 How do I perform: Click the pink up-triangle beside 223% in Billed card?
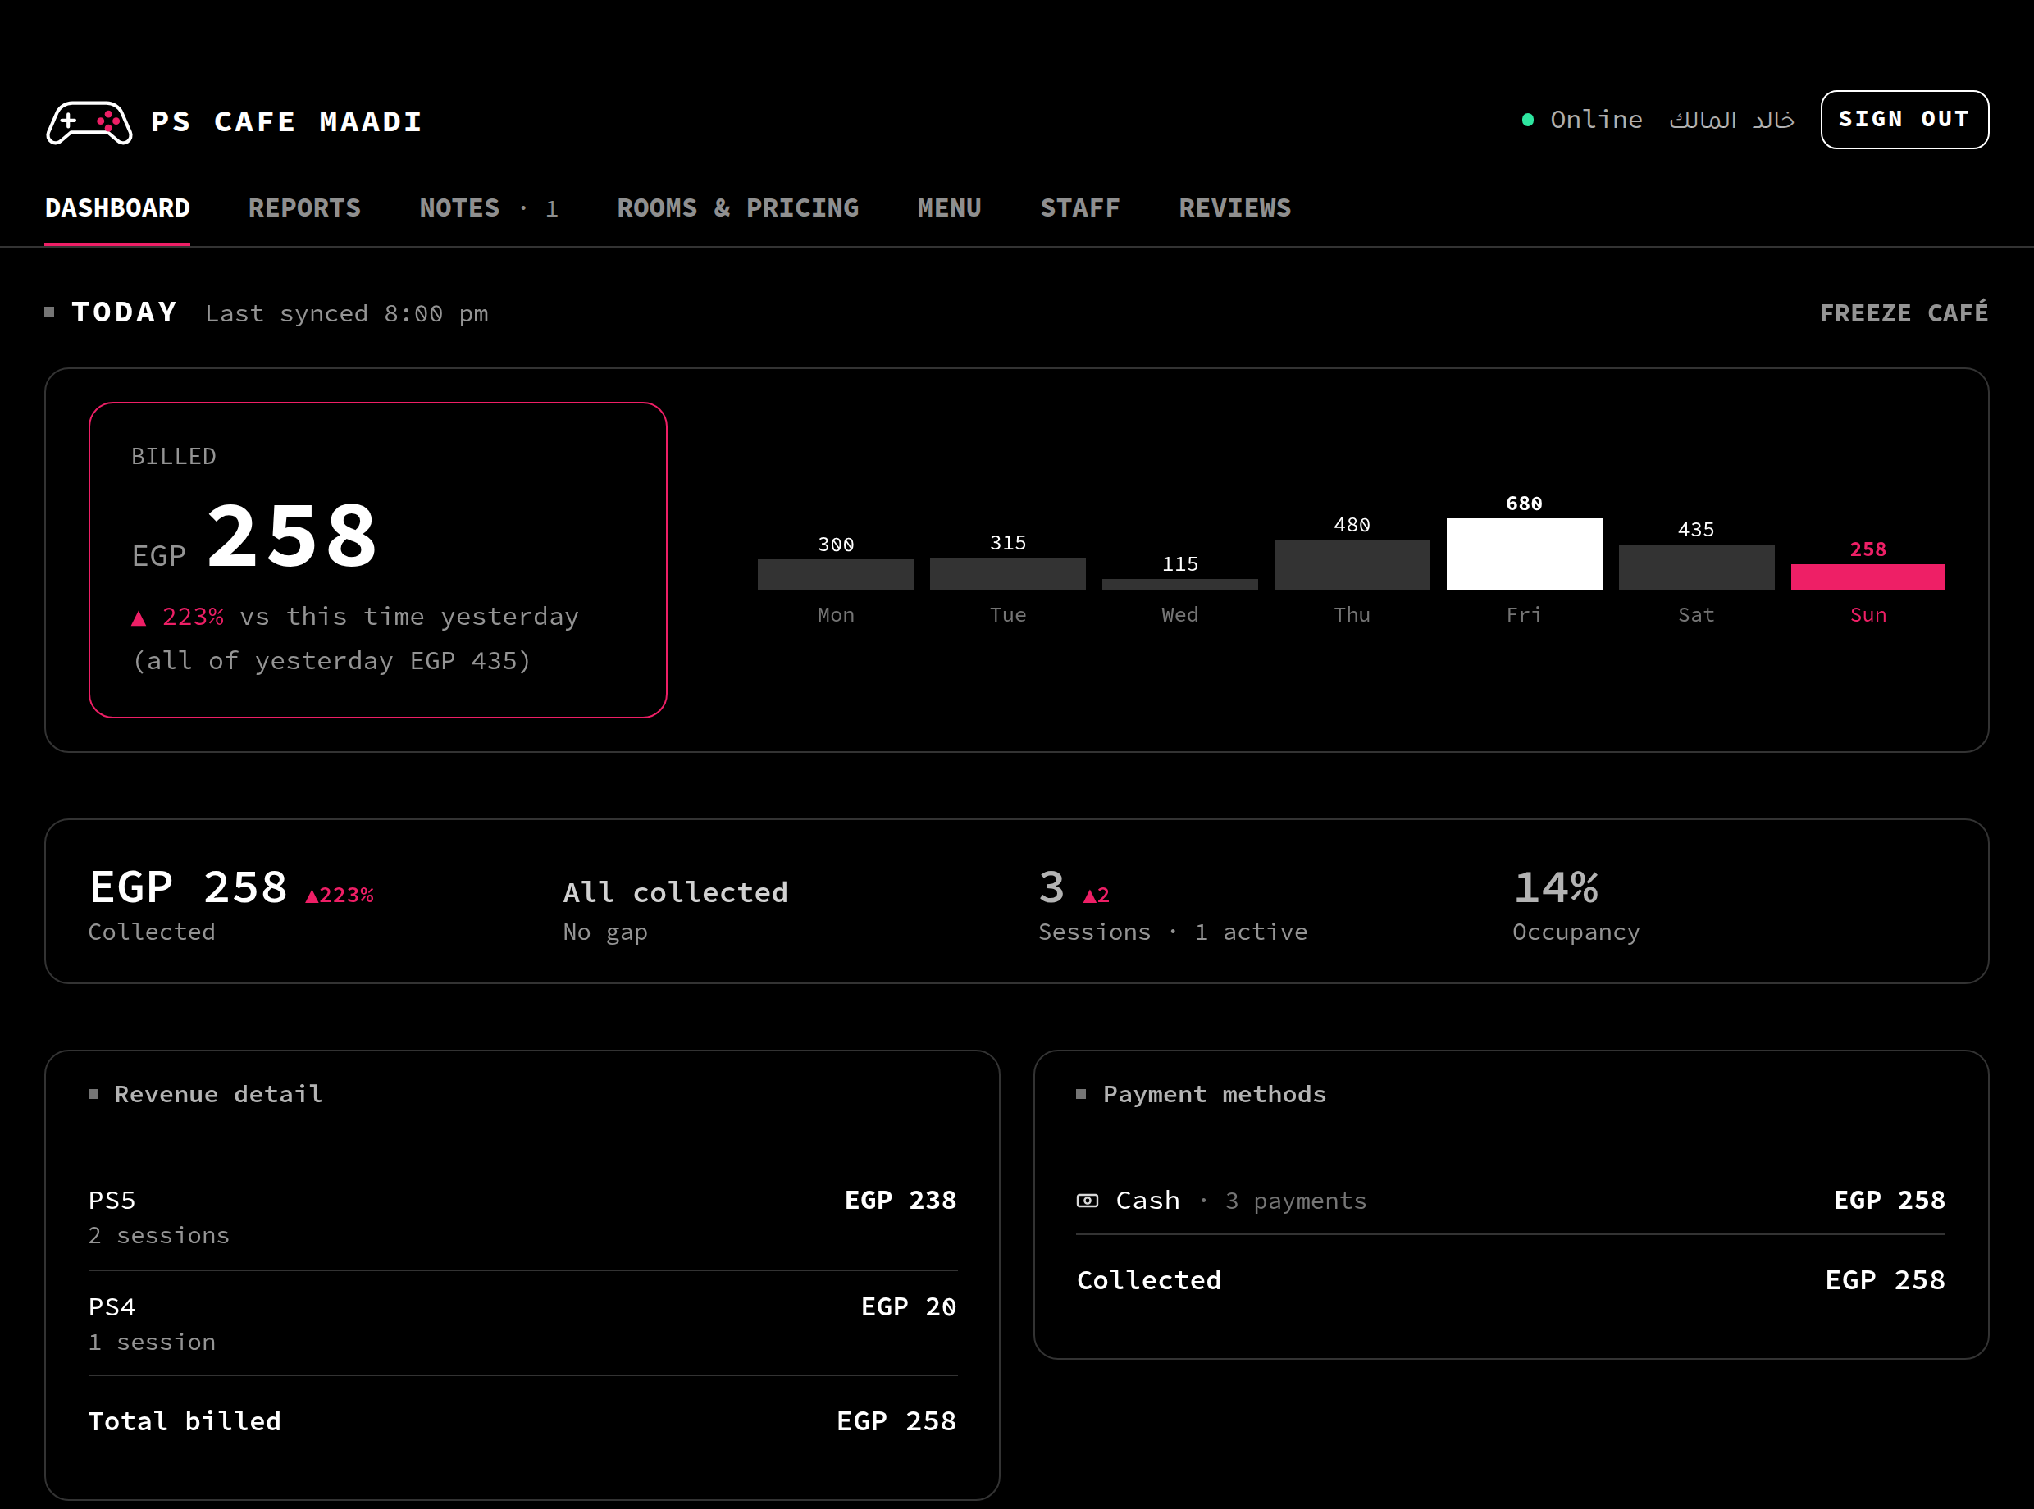(x=139, y=618)
